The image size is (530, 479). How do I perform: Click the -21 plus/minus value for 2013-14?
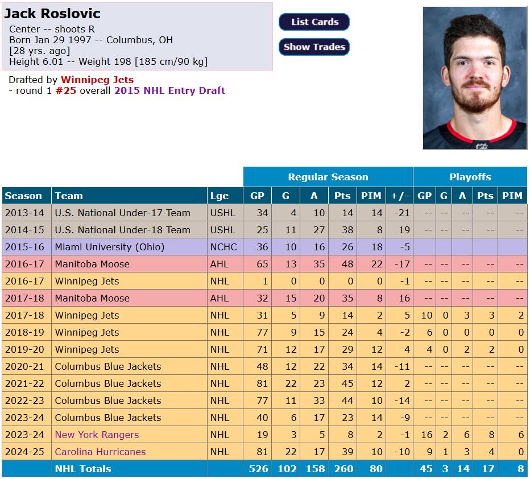pos(400,213)
